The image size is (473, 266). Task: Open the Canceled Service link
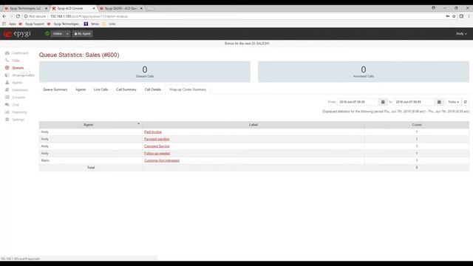tap(157, 146)
